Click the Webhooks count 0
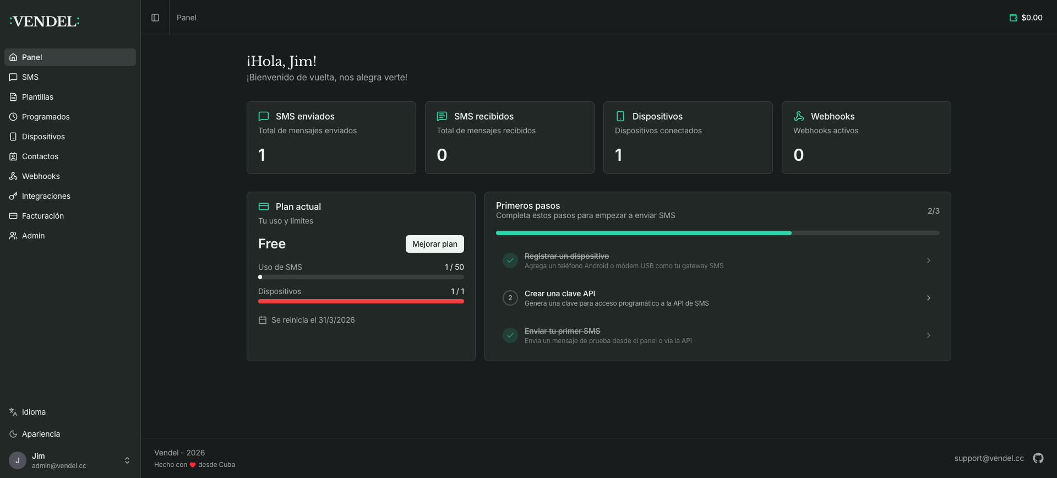The image size is (1057, 478). [x=799, y=155]
